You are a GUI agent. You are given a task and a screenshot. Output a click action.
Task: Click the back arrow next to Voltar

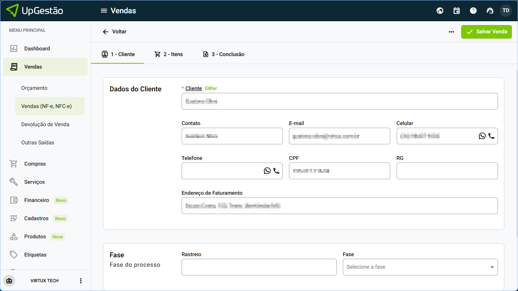click(x=106, y=32)
